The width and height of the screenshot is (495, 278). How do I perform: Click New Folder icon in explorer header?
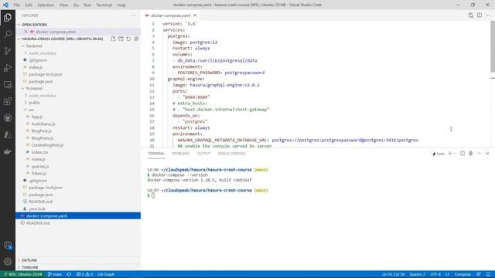pos(121,39)
